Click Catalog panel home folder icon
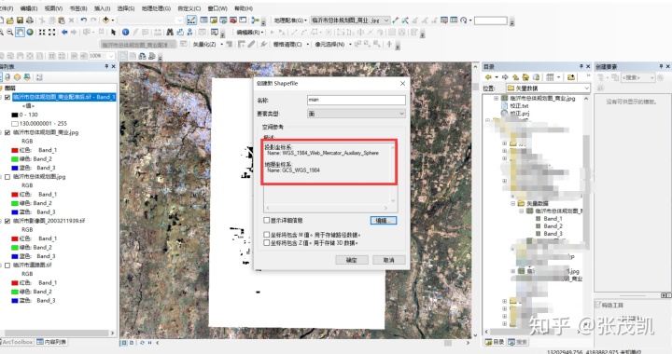 tap(525, 77)
